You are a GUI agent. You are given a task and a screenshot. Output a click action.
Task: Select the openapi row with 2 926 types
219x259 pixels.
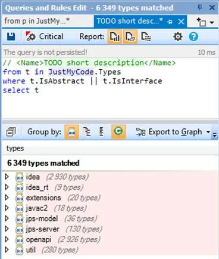(110, 239)
